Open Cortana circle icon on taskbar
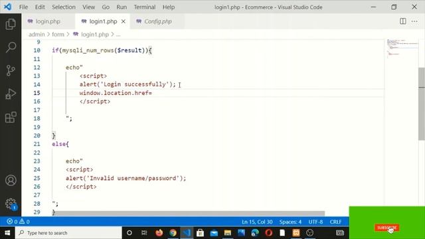Viewport: 425px width, 239px height. [129, 233]
